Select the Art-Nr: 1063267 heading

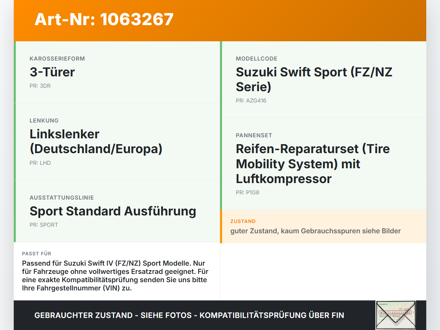pos(104,19)
